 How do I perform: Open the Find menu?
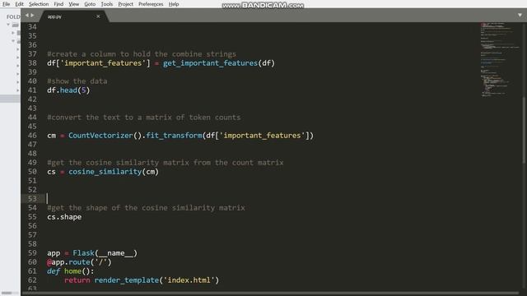58,4
